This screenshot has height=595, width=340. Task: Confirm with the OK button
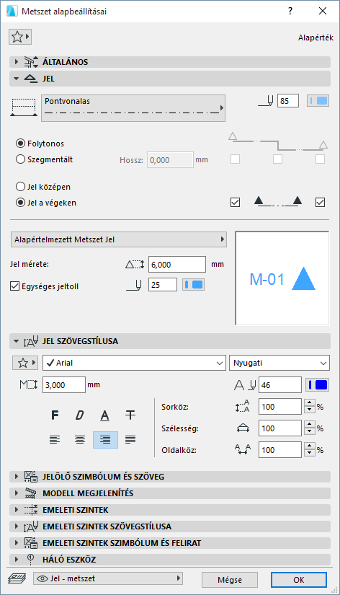299,580
